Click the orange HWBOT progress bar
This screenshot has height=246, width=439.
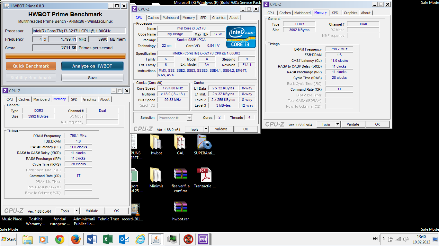66,56
